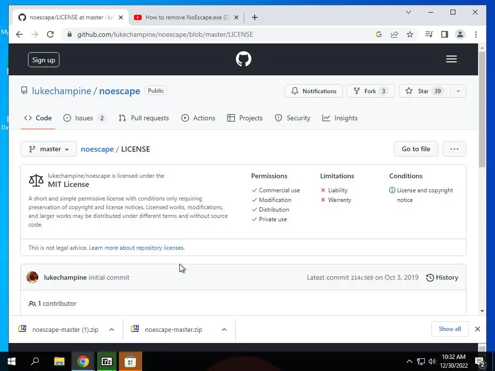Fork the repository
This screenshot has height=371, width=495.
371,91
